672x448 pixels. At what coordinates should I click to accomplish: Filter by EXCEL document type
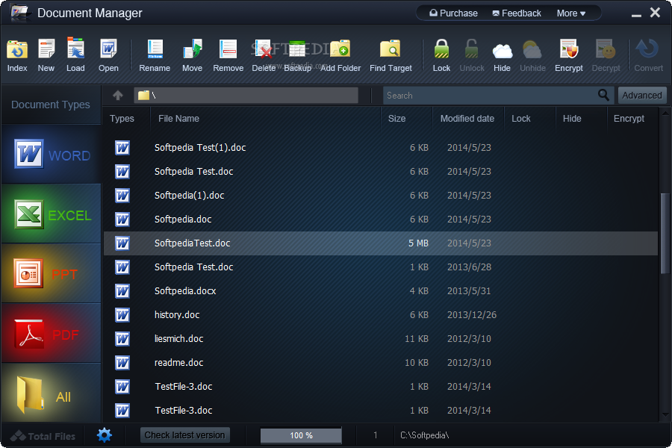coord(51,214)
